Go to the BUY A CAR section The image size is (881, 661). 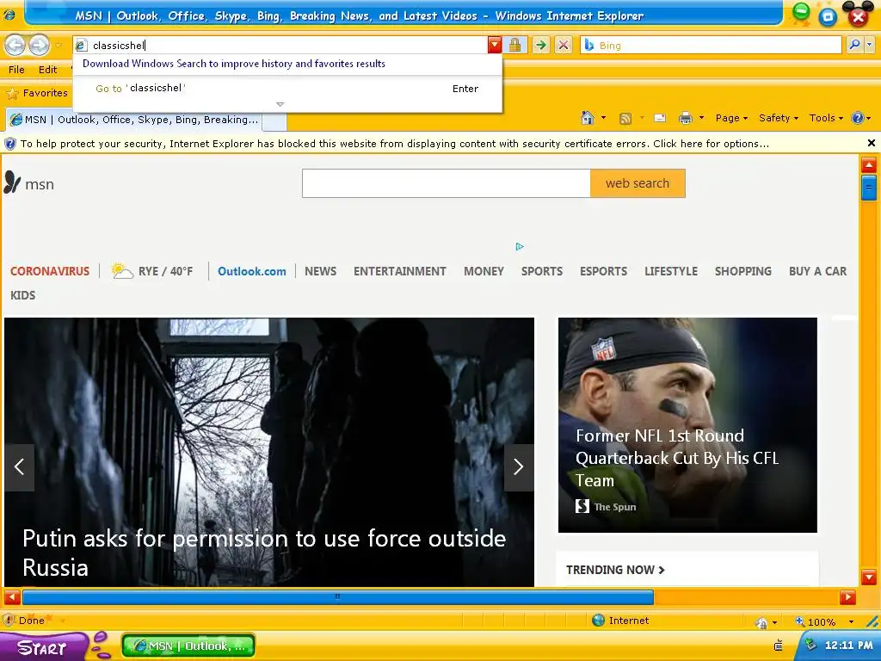pos(817,271)
